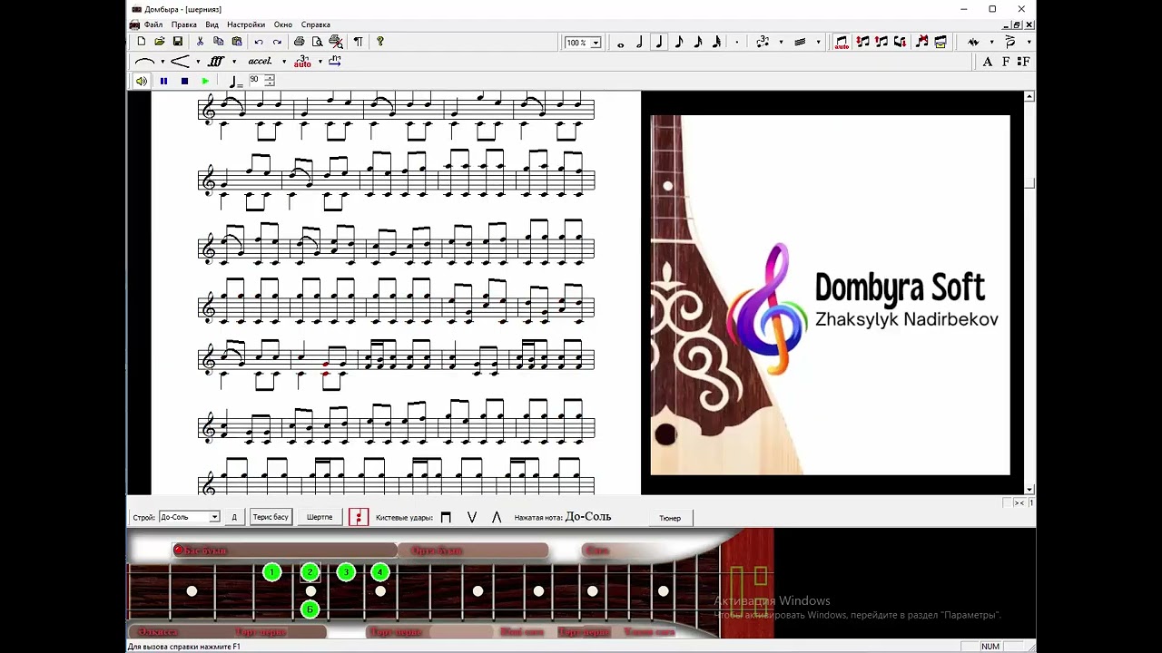Screen dimensions: 1162x653
Task: Open the Вид menu
Action: click(212, 24)
